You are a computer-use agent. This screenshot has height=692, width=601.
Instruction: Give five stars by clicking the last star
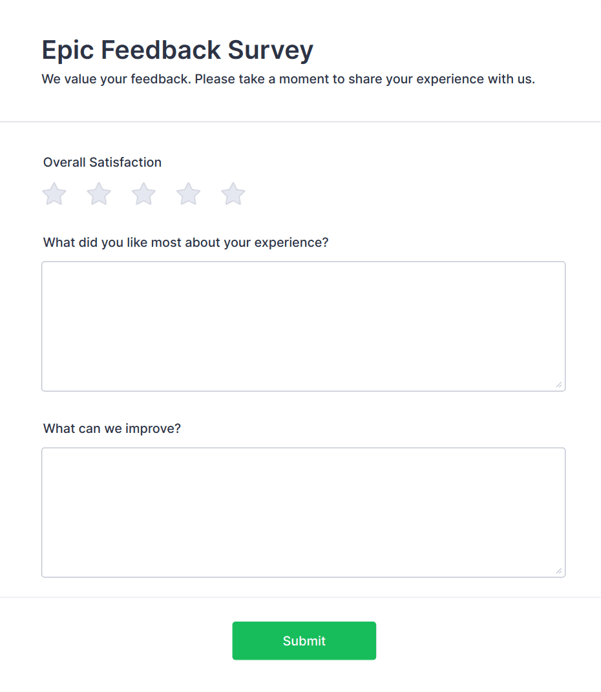point(232,193)
